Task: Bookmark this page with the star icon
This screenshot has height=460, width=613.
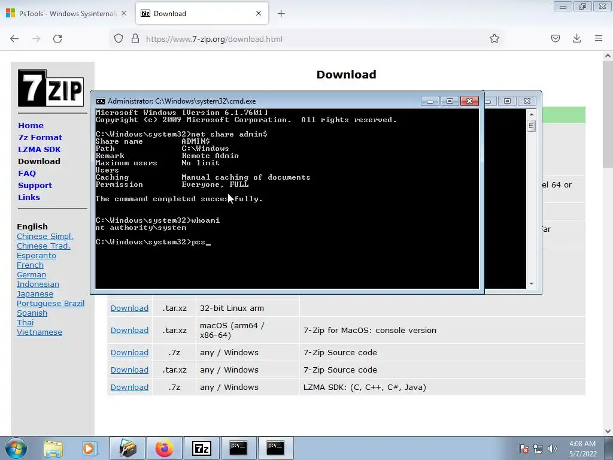Action: click(494, 38)
